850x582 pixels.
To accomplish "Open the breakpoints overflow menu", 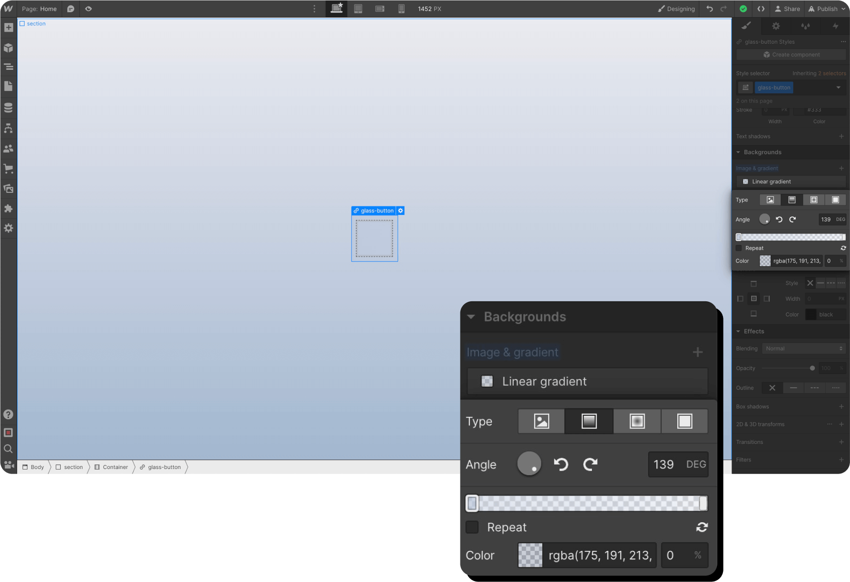I will [x=314, y=9].
